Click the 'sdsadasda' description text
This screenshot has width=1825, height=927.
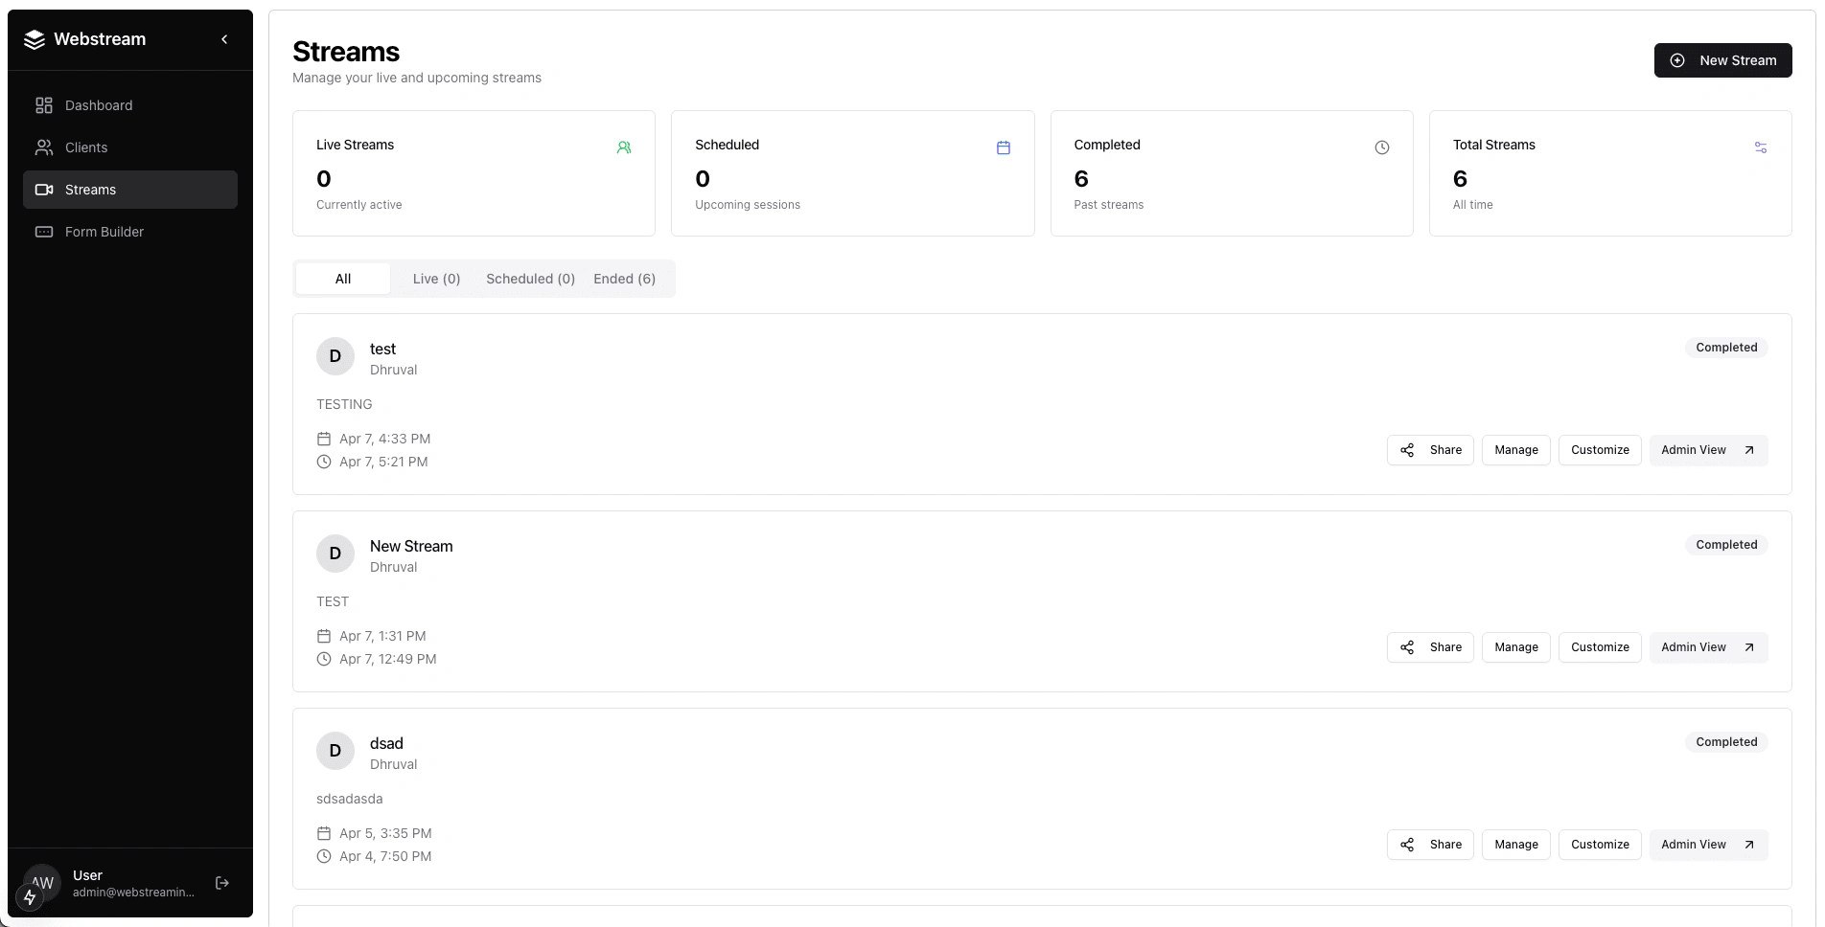350,799
